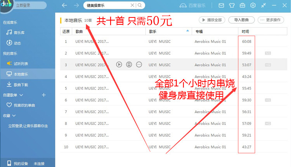Select song row 5 title
The image size is (291, 167).
(92, 88)
